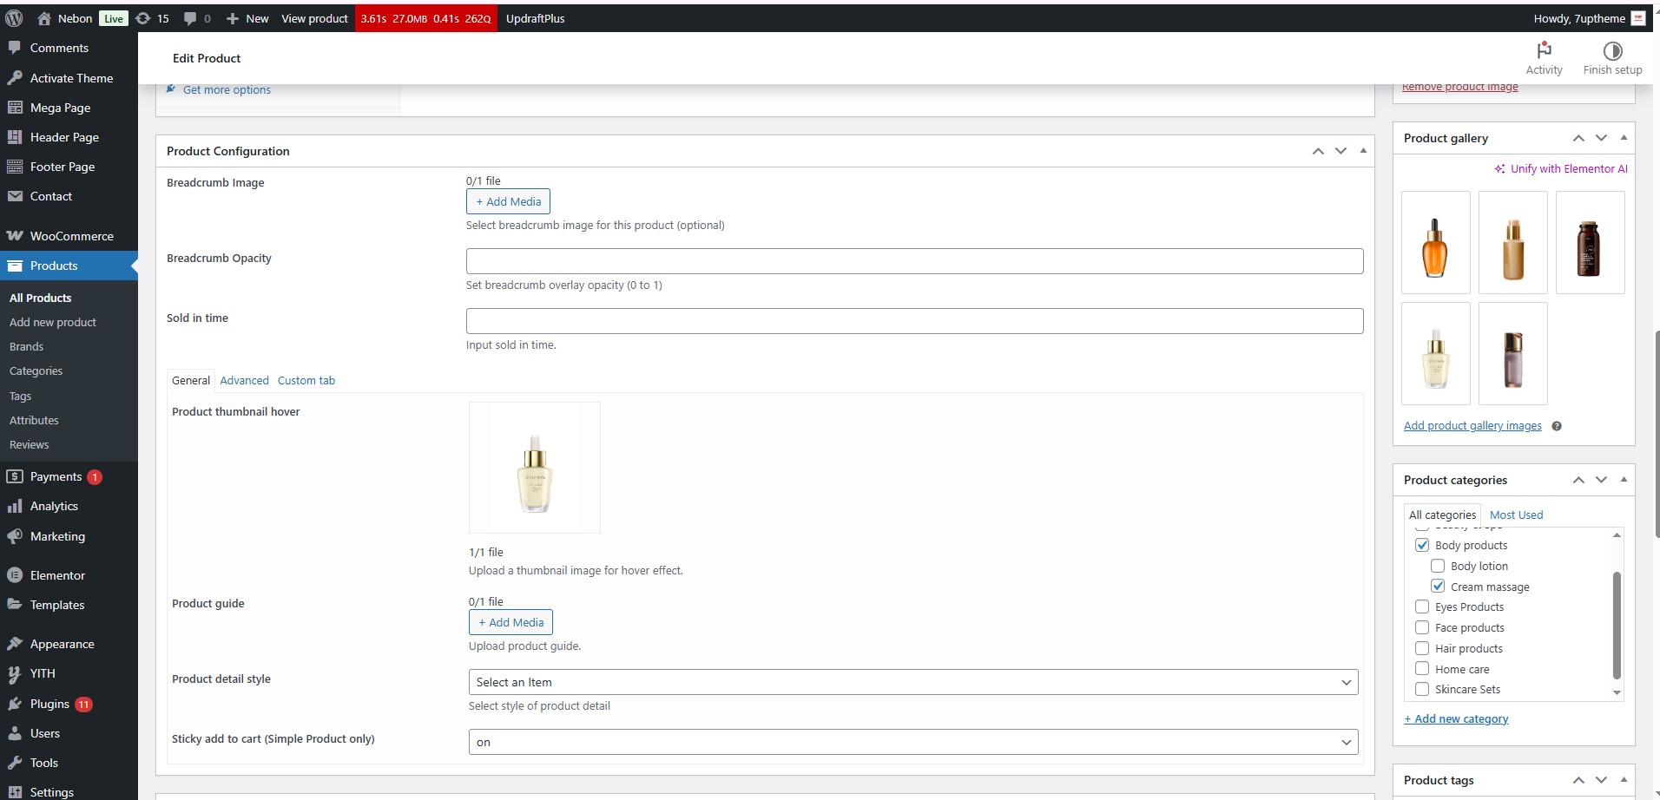This screenshot has height=800, width=1660.
Task: Click the updates icon in admin bar
Action: pyautogui.click(x=144, y=18)
